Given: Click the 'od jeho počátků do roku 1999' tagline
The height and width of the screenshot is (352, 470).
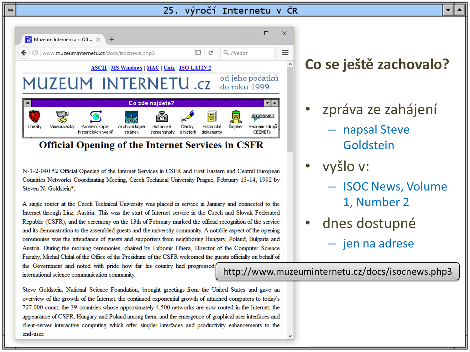Looking at the screenshot, I should 249,83.
